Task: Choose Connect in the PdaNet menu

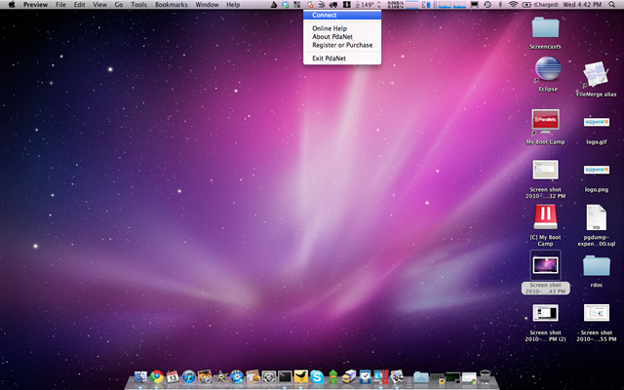Action: point(342,16)
